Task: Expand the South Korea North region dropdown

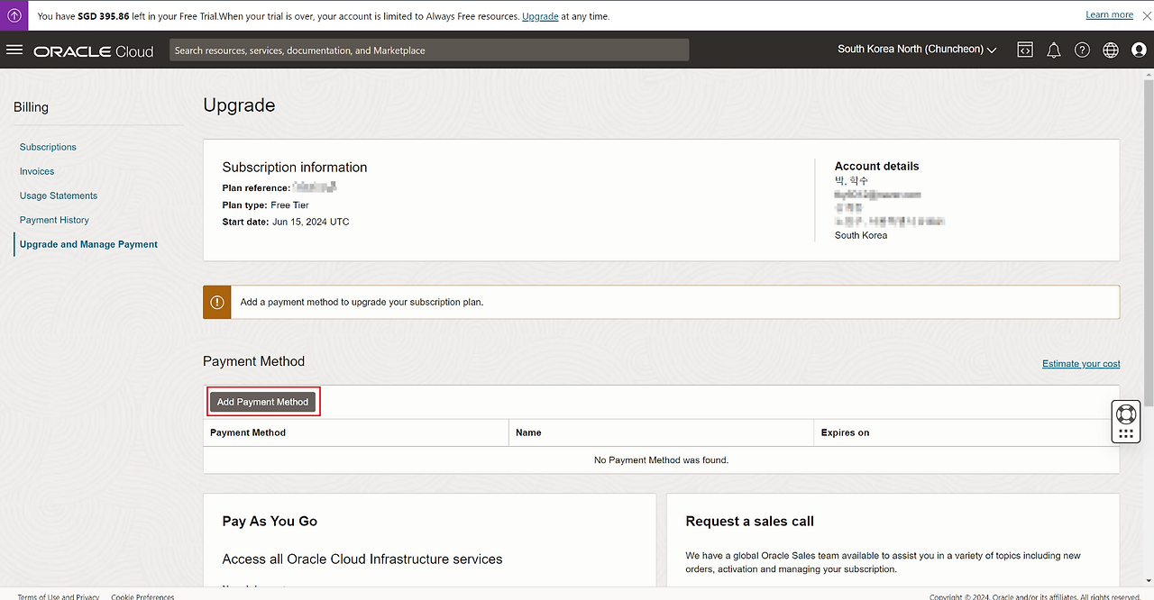Action: pyautogui.click(x=917, y=50)
